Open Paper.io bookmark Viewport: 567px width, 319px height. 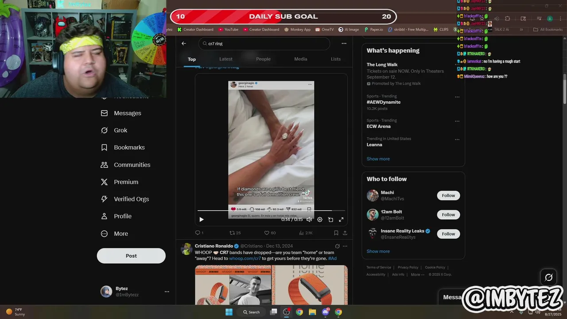coord(374,30)
